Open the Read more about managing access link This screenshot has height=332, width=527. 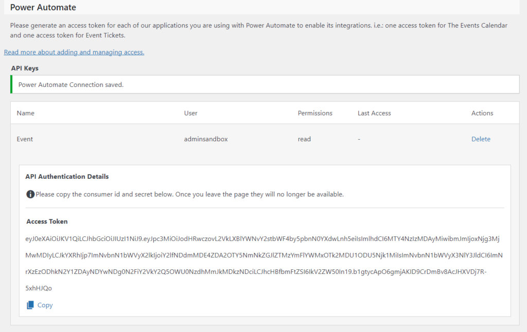tap(74, 52)
